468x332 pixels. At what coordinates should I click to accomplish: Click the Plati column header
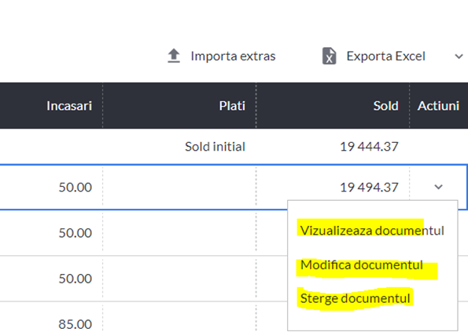[x=232, y=106]
